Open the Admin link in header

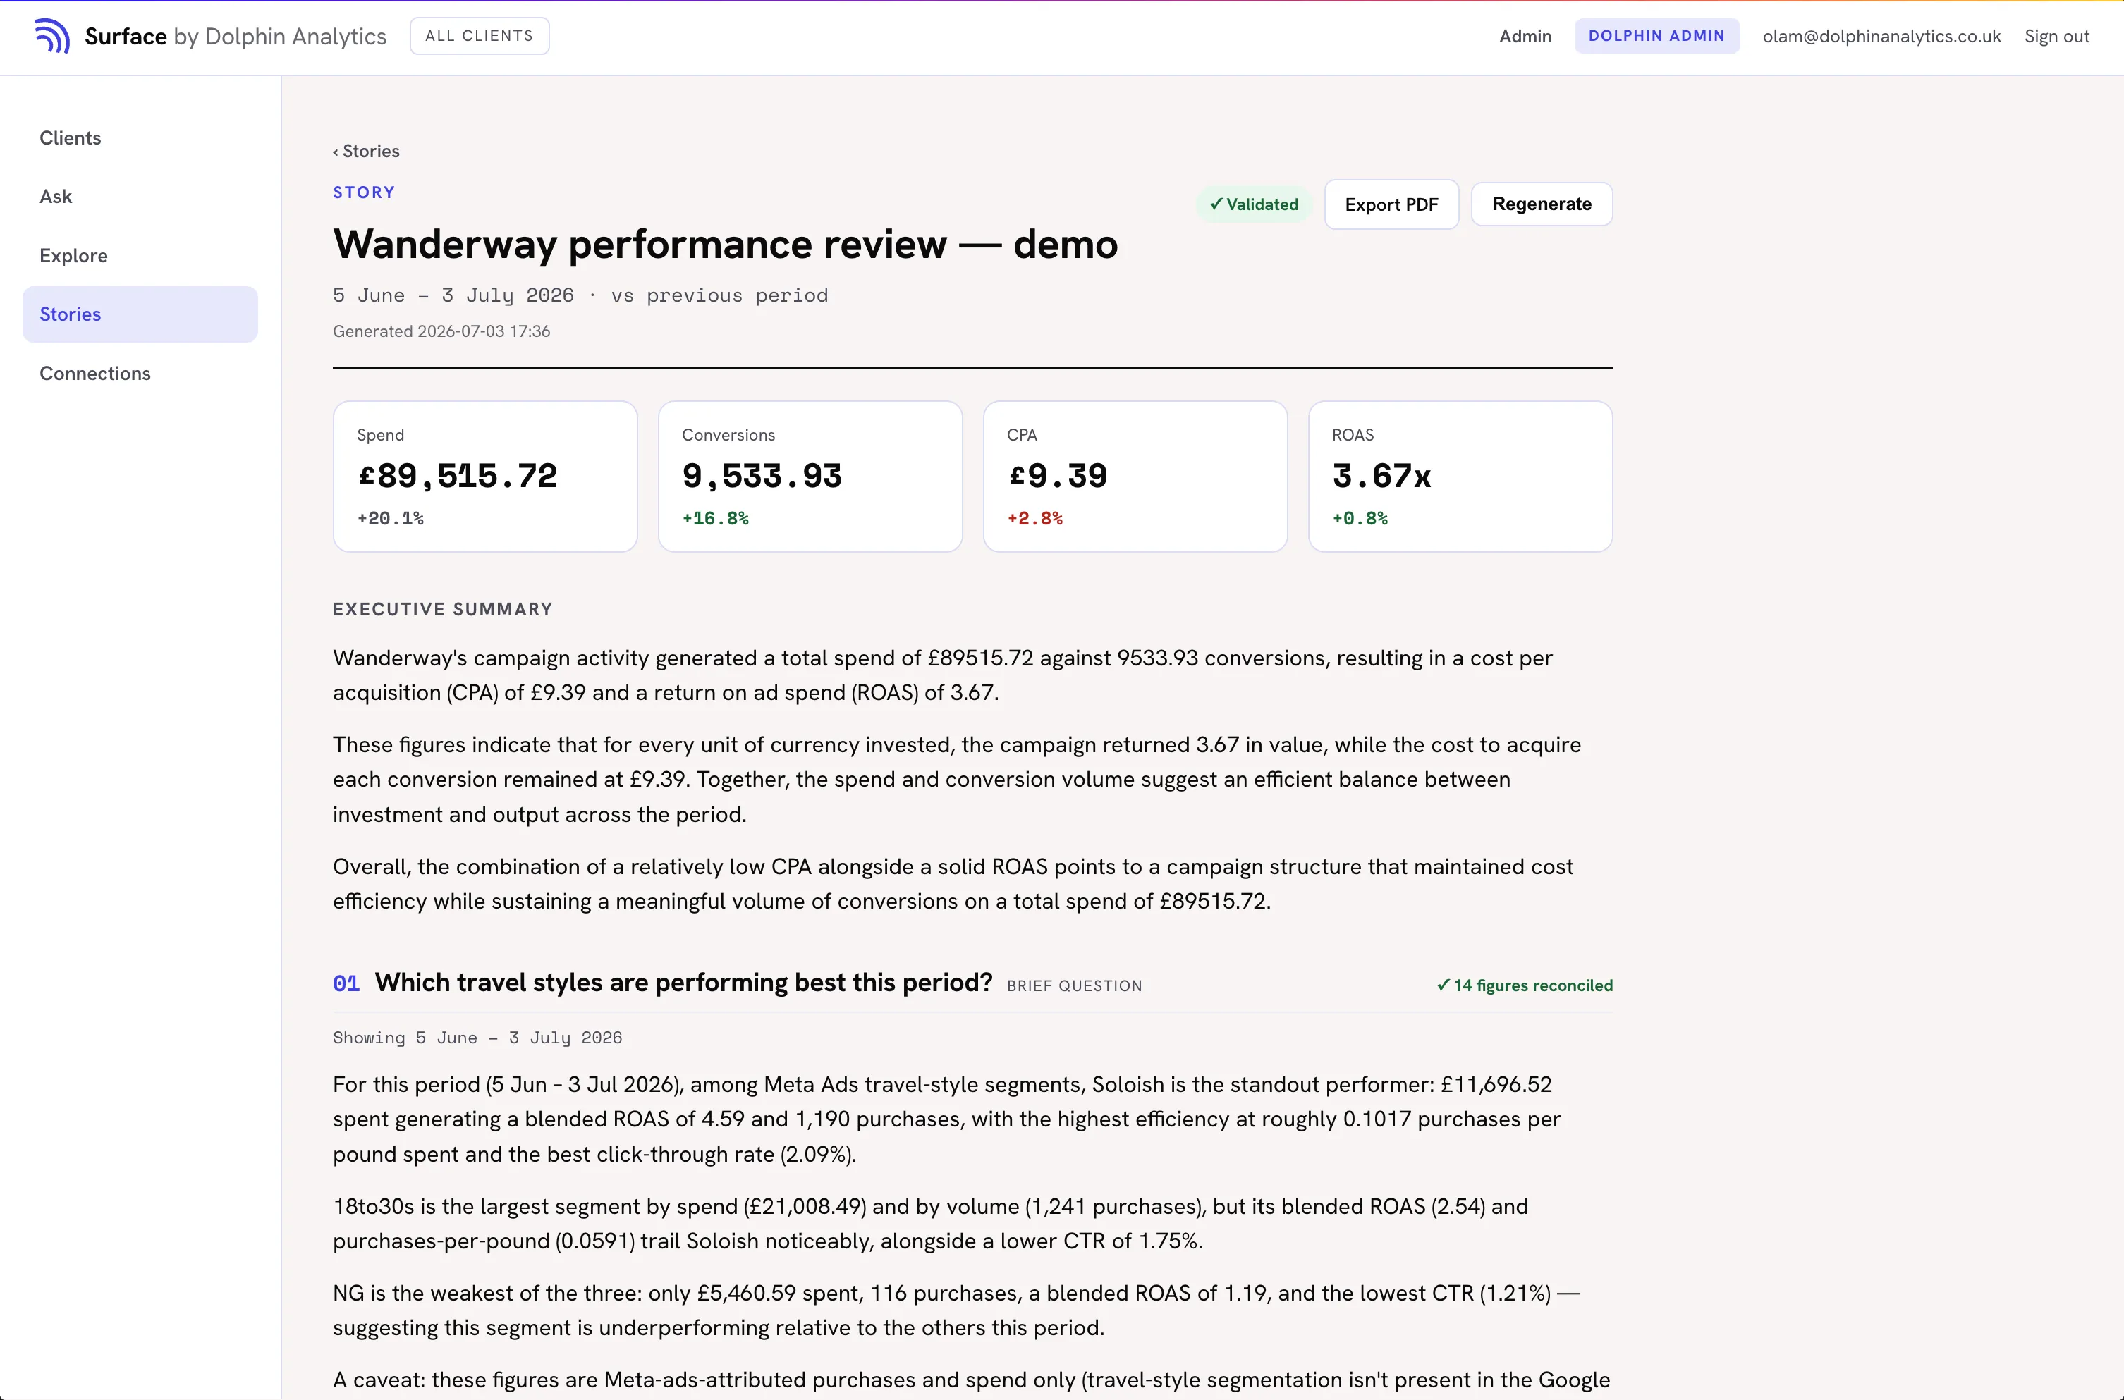(x=1525, y=36)
